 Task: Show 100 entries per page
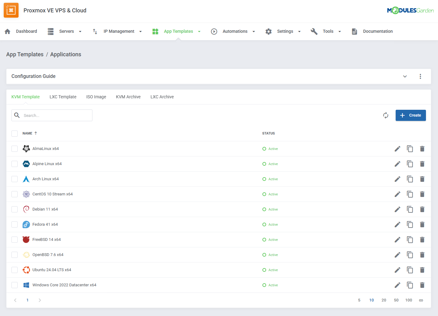point(409,300)
